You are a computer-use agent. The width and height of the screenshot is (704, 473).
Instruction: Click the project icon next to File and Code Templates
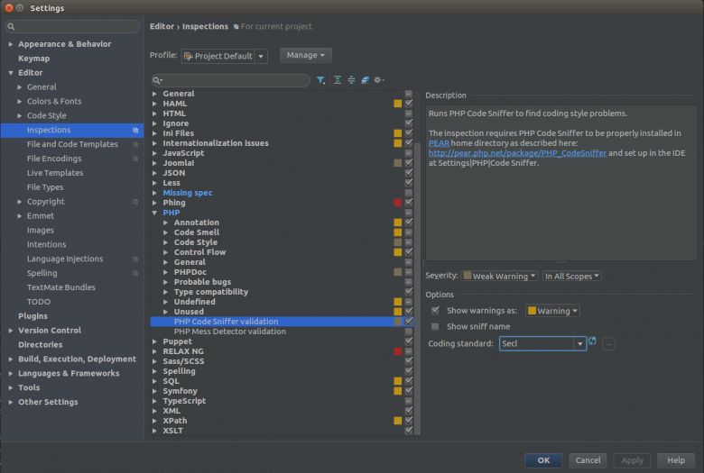click(135, 144)
